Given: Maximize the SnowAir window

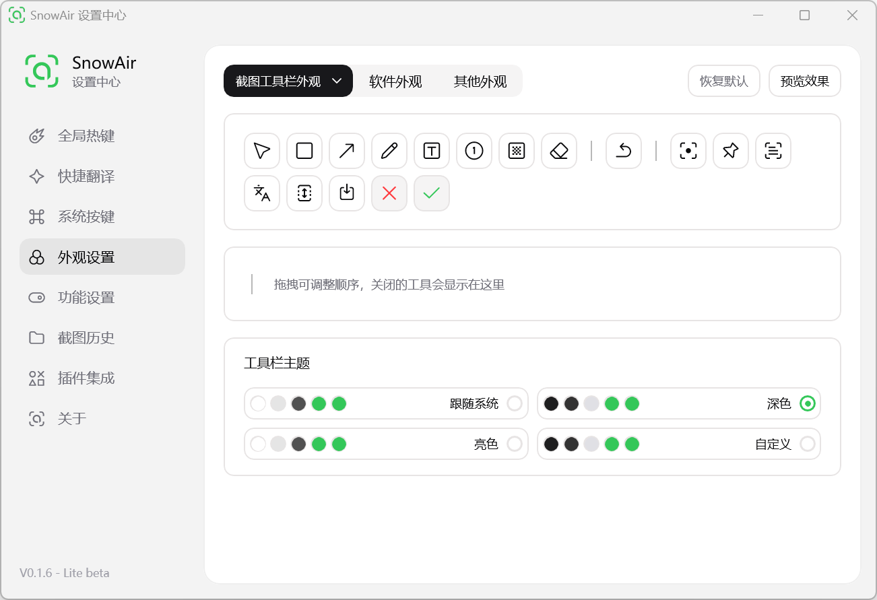Looking at the screenshot, I should click(x=804, y=15).
